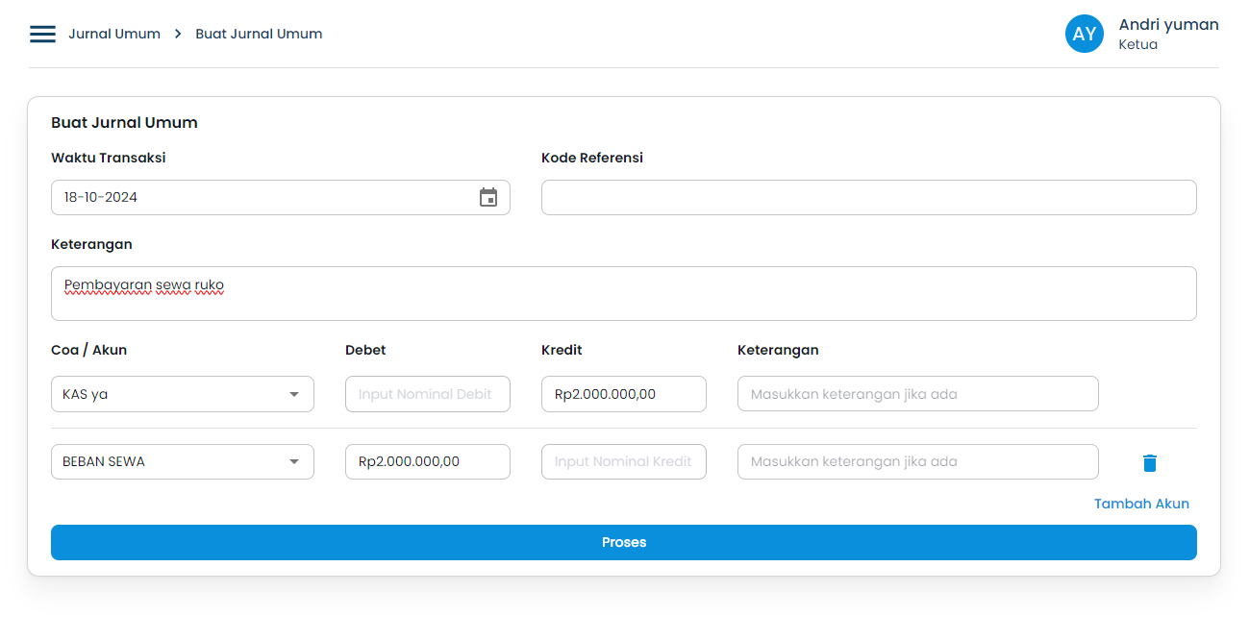The image size is (1249, 641).
Task: Open the KAS ya account dropdown
Action: click(x=182, y=394)
